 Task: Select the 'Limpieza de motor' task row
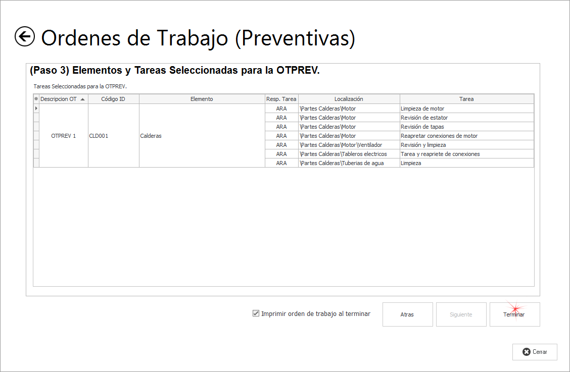pyautogui.click(x=422, y=109)
